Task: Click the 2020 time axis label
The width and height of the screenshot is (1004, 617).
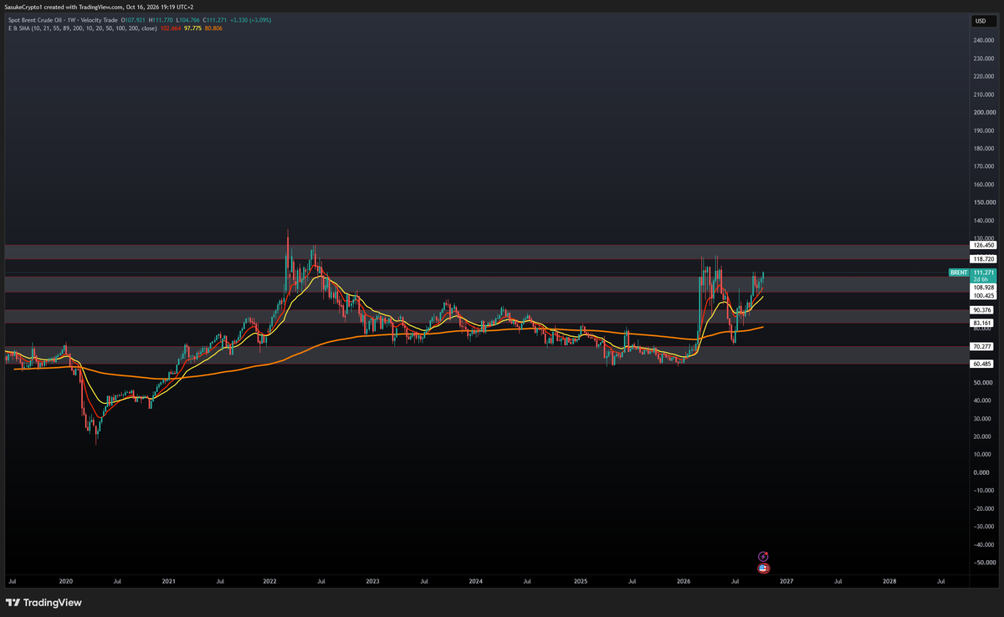Action: point(66,580)
